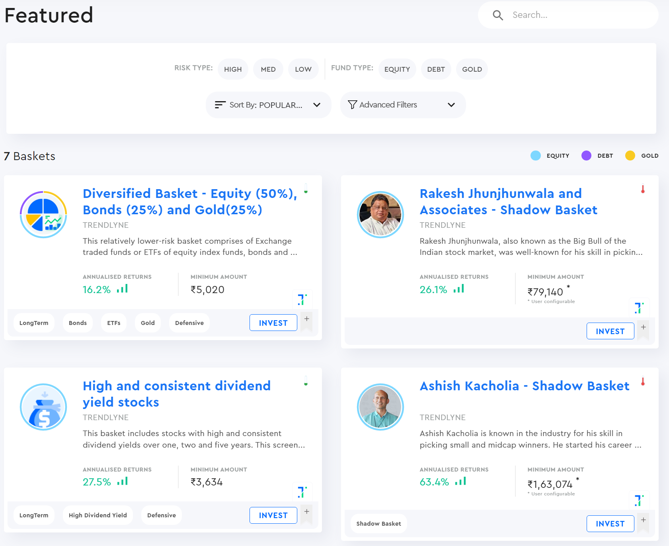Click Trendlyne logo icon on Rakesh Jhunjhunwala card

(x=639, y=308)
